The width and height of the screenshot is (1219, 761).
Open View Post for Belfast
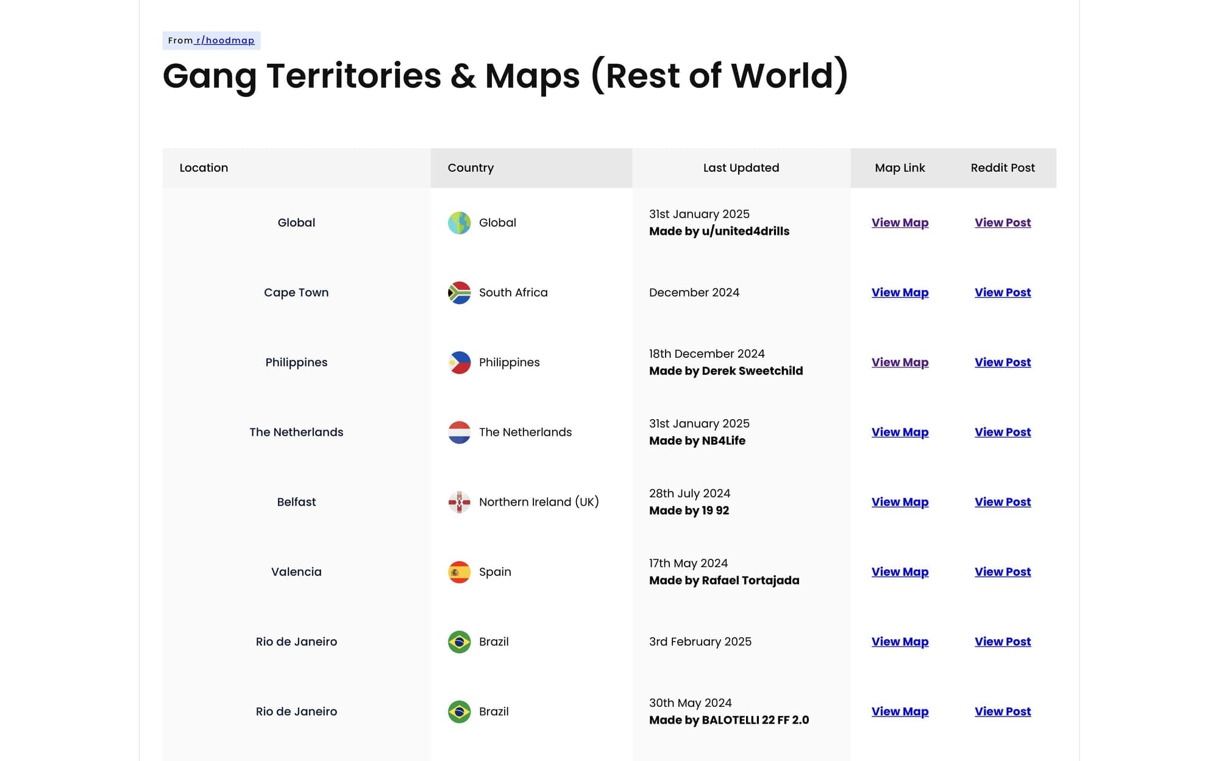[1003, 502]
